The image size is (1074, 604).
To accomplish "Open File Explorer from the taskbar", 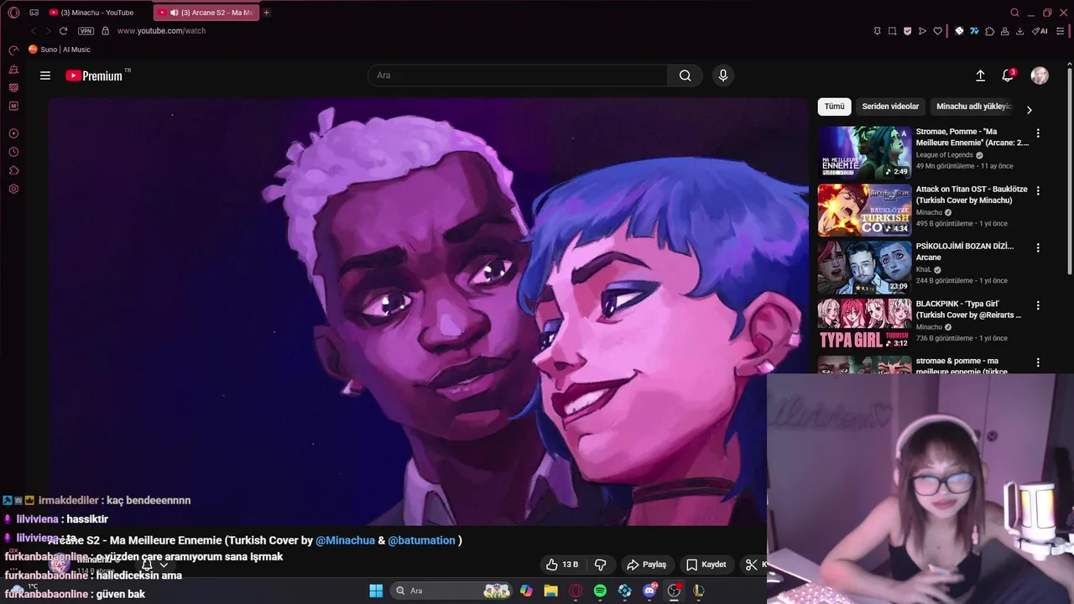I will click(x=550, y=591).
